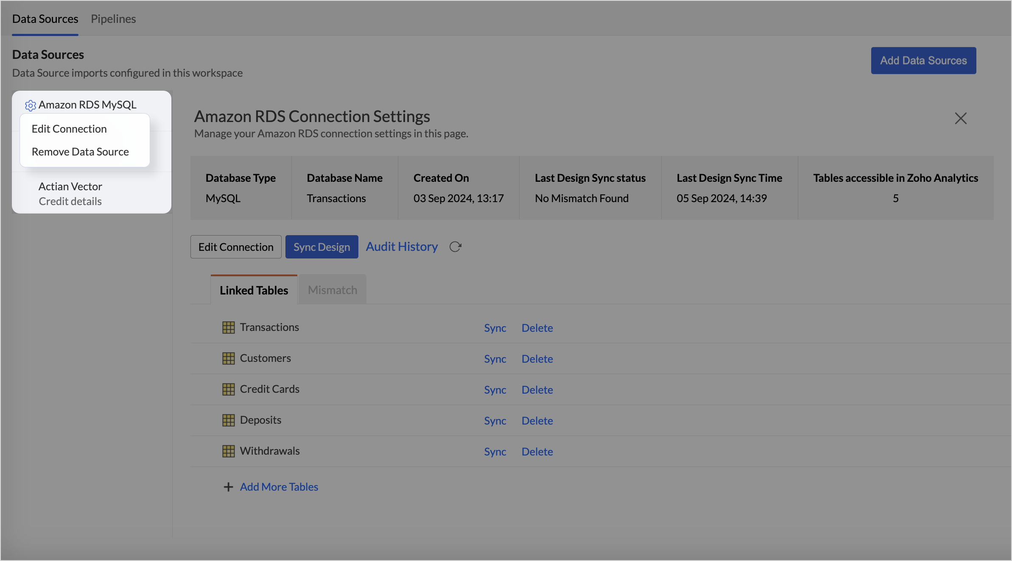1012x561 pixels.
Task: Click the Add More Tables link
Action: click(279, 487)
